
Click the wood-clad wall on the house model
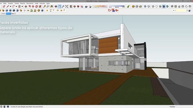108,45
